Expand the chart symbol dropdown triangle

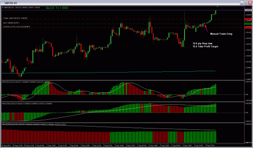(x=3, y=8)
